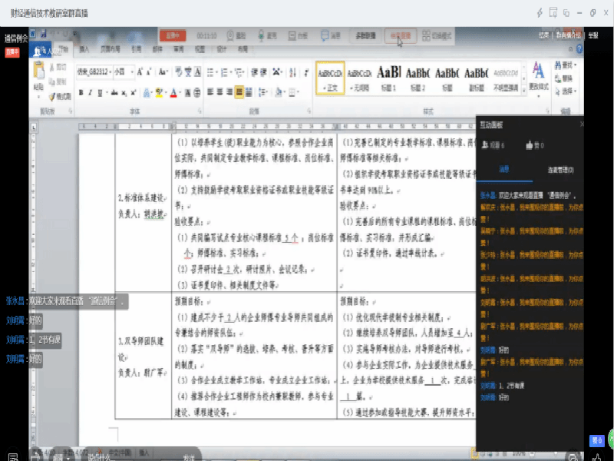Click the numbered list icon
This screenshot has width=614, height=461.
pos(226,71)
